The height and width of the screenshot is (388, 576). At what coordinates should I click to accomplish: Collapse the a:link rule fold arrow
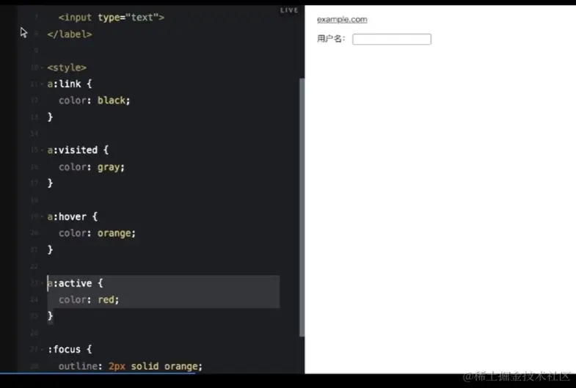click(x=43, y=84)
